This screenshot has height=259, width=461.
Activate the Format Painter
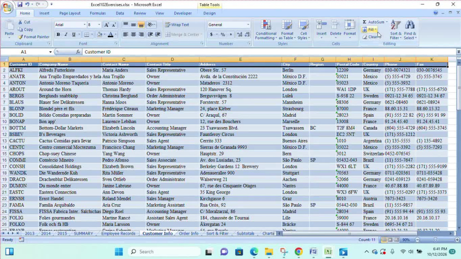34,37
